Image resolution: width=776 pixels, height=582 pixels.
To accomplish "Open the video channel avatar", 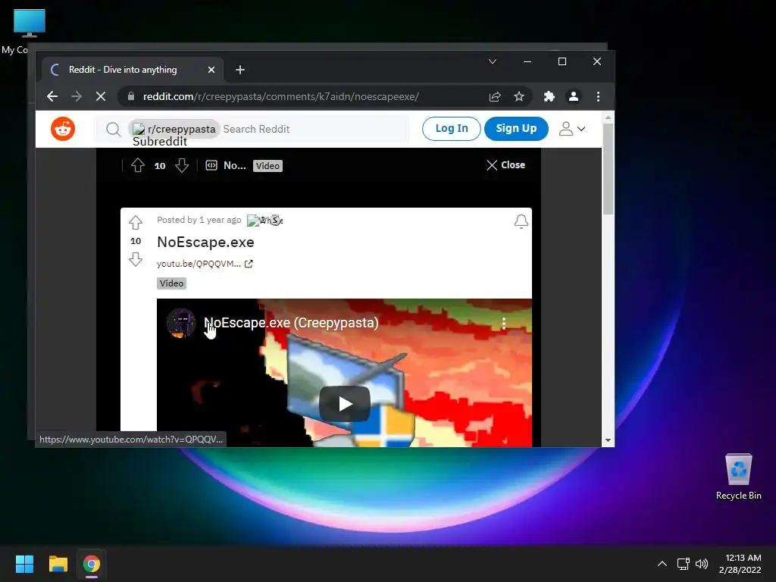I will [x=180, y=323].
